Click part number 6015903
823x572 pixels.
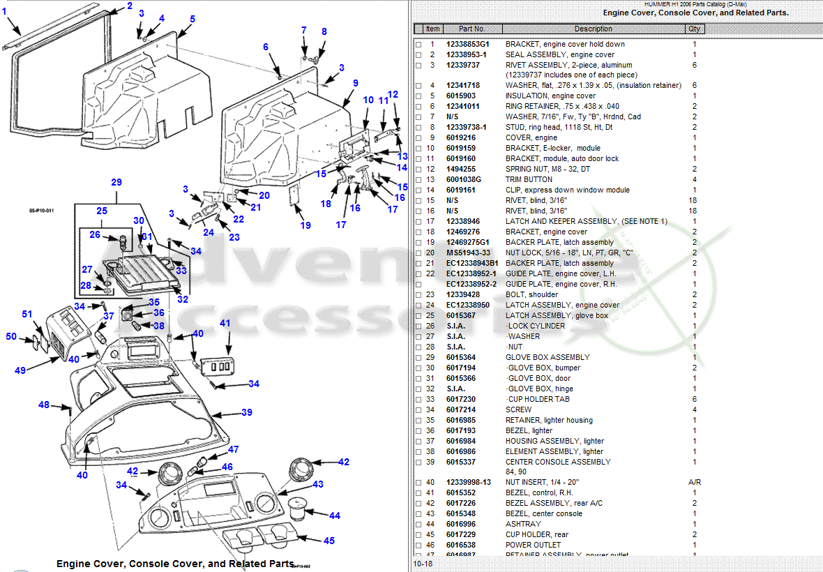click(x=461, y=96)
